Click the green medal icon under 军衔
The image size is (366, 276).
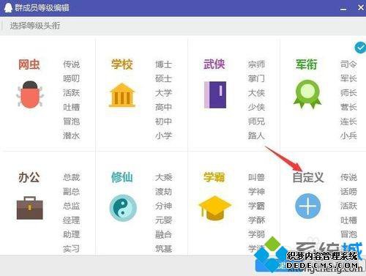[307, 94]
